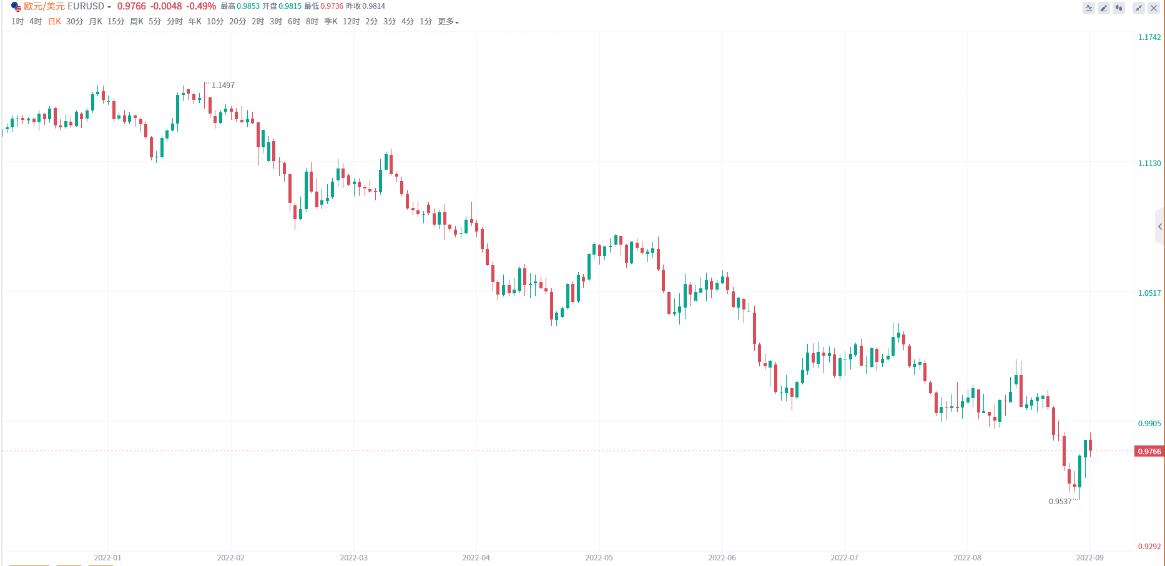Screen dimensions: 1165x566
Task: Open the 更多 intervals dropdown
Action: coord(448,22)
